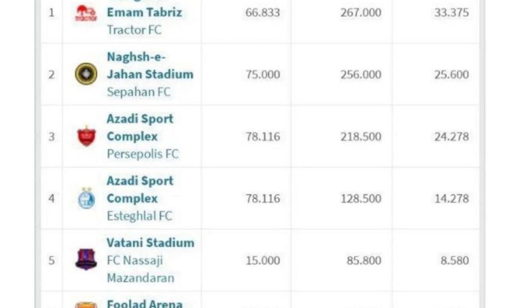Click the Tractor FC club logo
The width and height of the screenshot is (511, 308).
[86, 13]
